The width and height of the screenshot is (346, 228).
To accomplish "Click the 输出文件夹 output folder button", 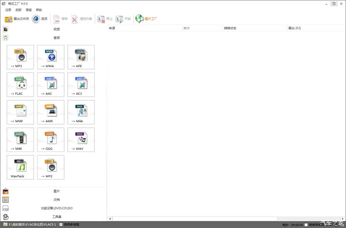I will click(x=17, y=19).
